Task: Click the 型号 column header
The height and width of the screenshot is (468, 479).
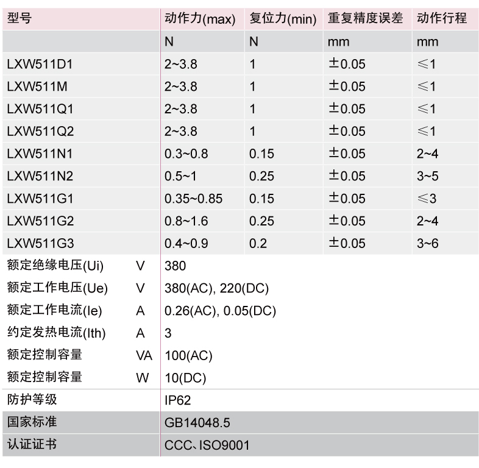Action: click(x=20, y=18)
